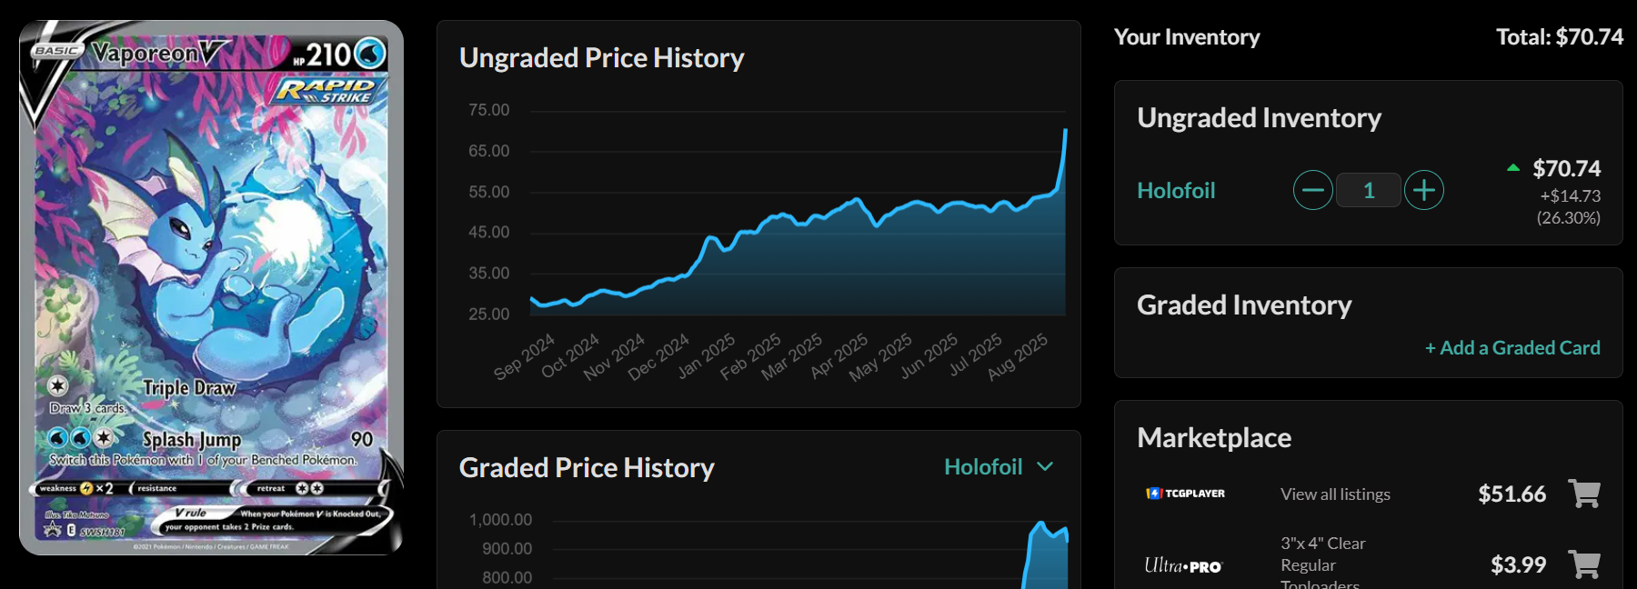Click the Vaporeon V card image

[x=211, y=287]
